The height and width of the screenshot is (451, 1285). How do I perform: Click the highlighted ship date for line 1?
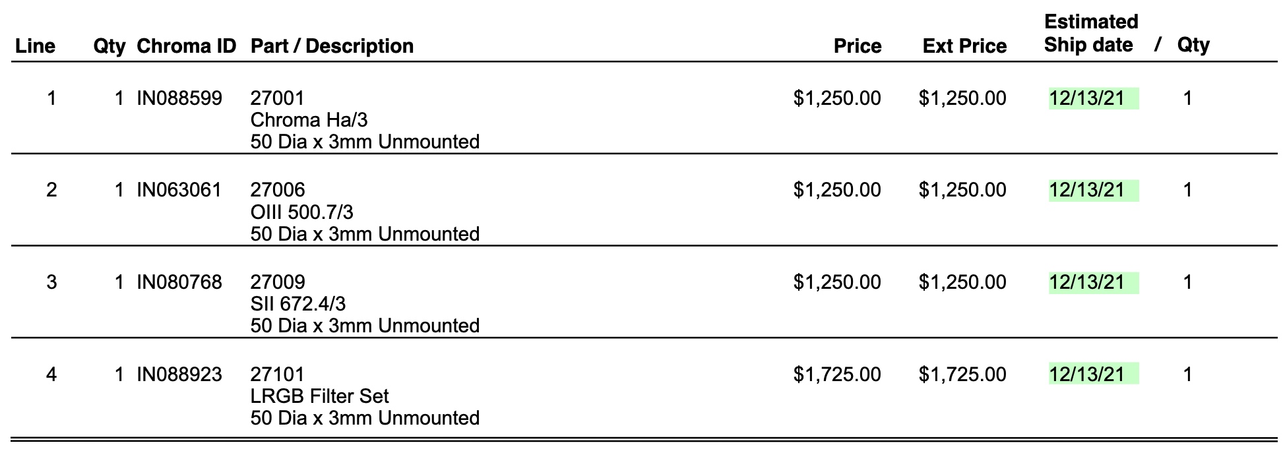1094,98
